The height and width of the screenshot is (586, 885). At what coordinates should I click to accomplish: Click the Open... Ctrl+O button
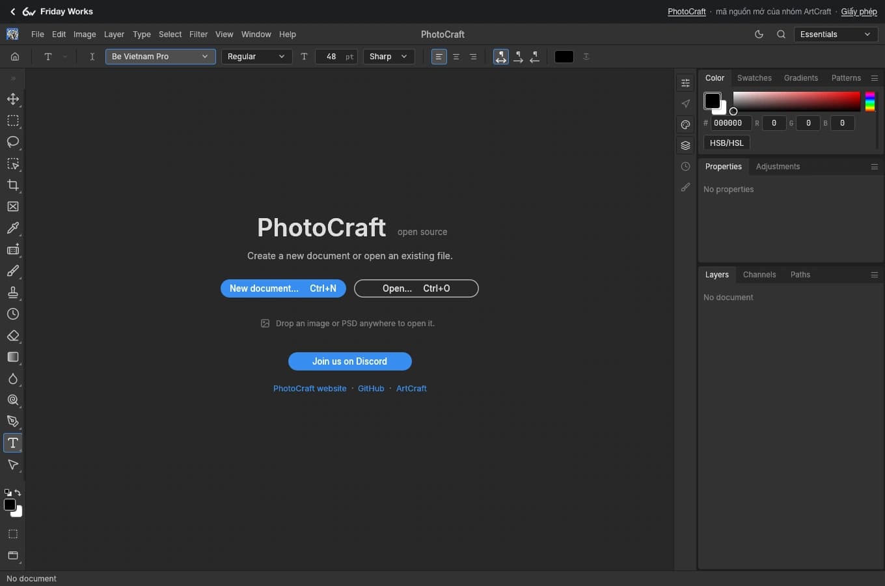[416, 288]
